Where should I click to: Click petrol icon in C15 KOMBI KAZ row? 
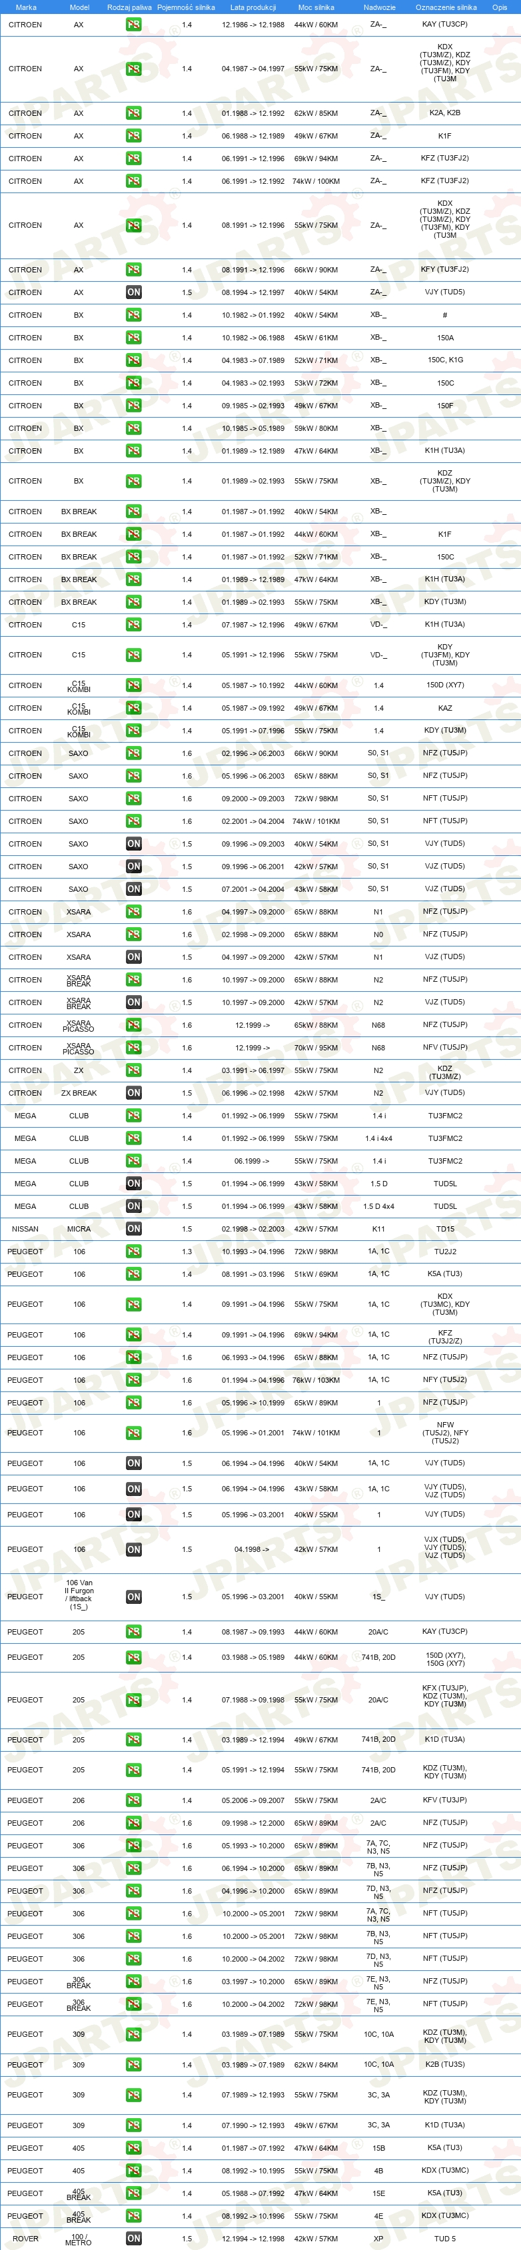pyautogui.click(x=134, y=708)
